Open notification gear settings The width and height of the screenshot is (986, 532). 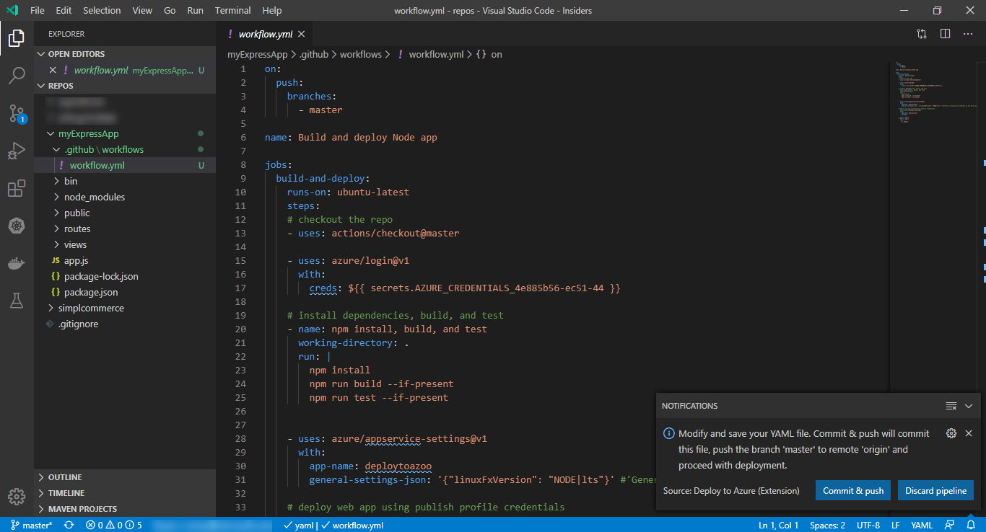tap(951, 433)
